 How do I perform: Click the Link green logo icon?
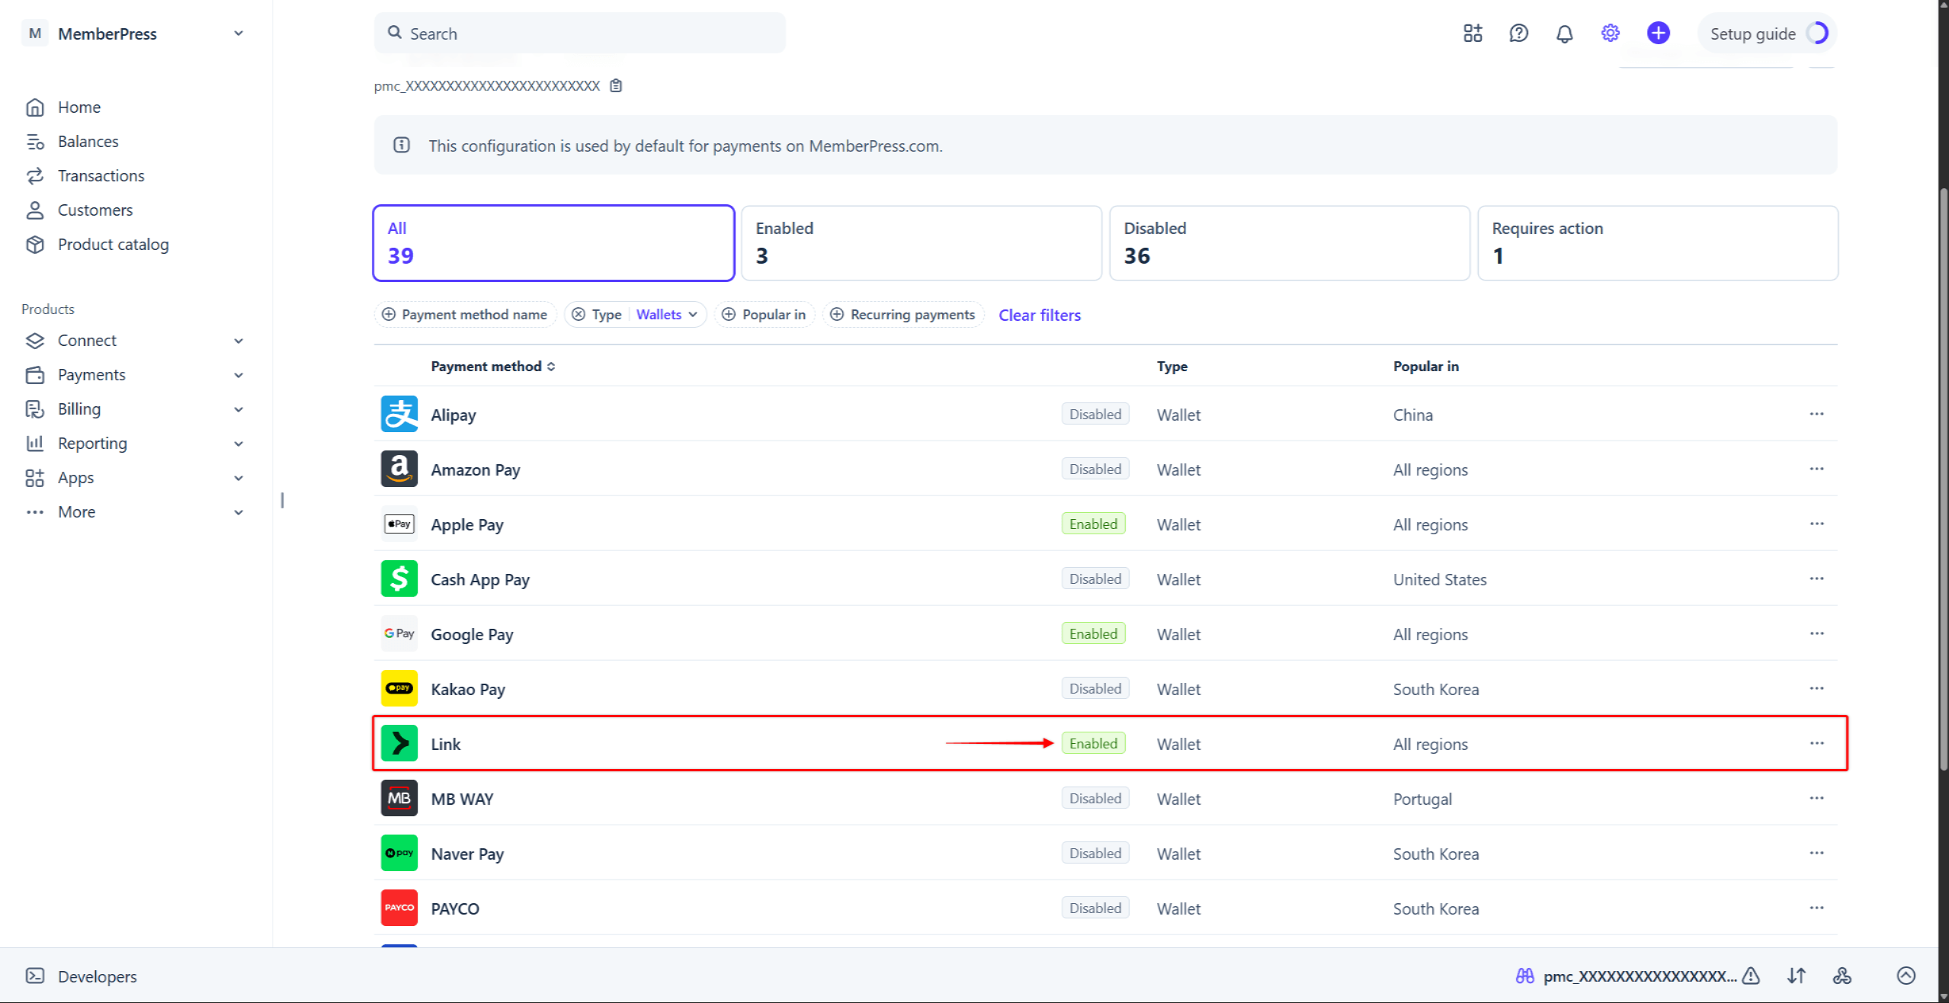tap(399, 743)
